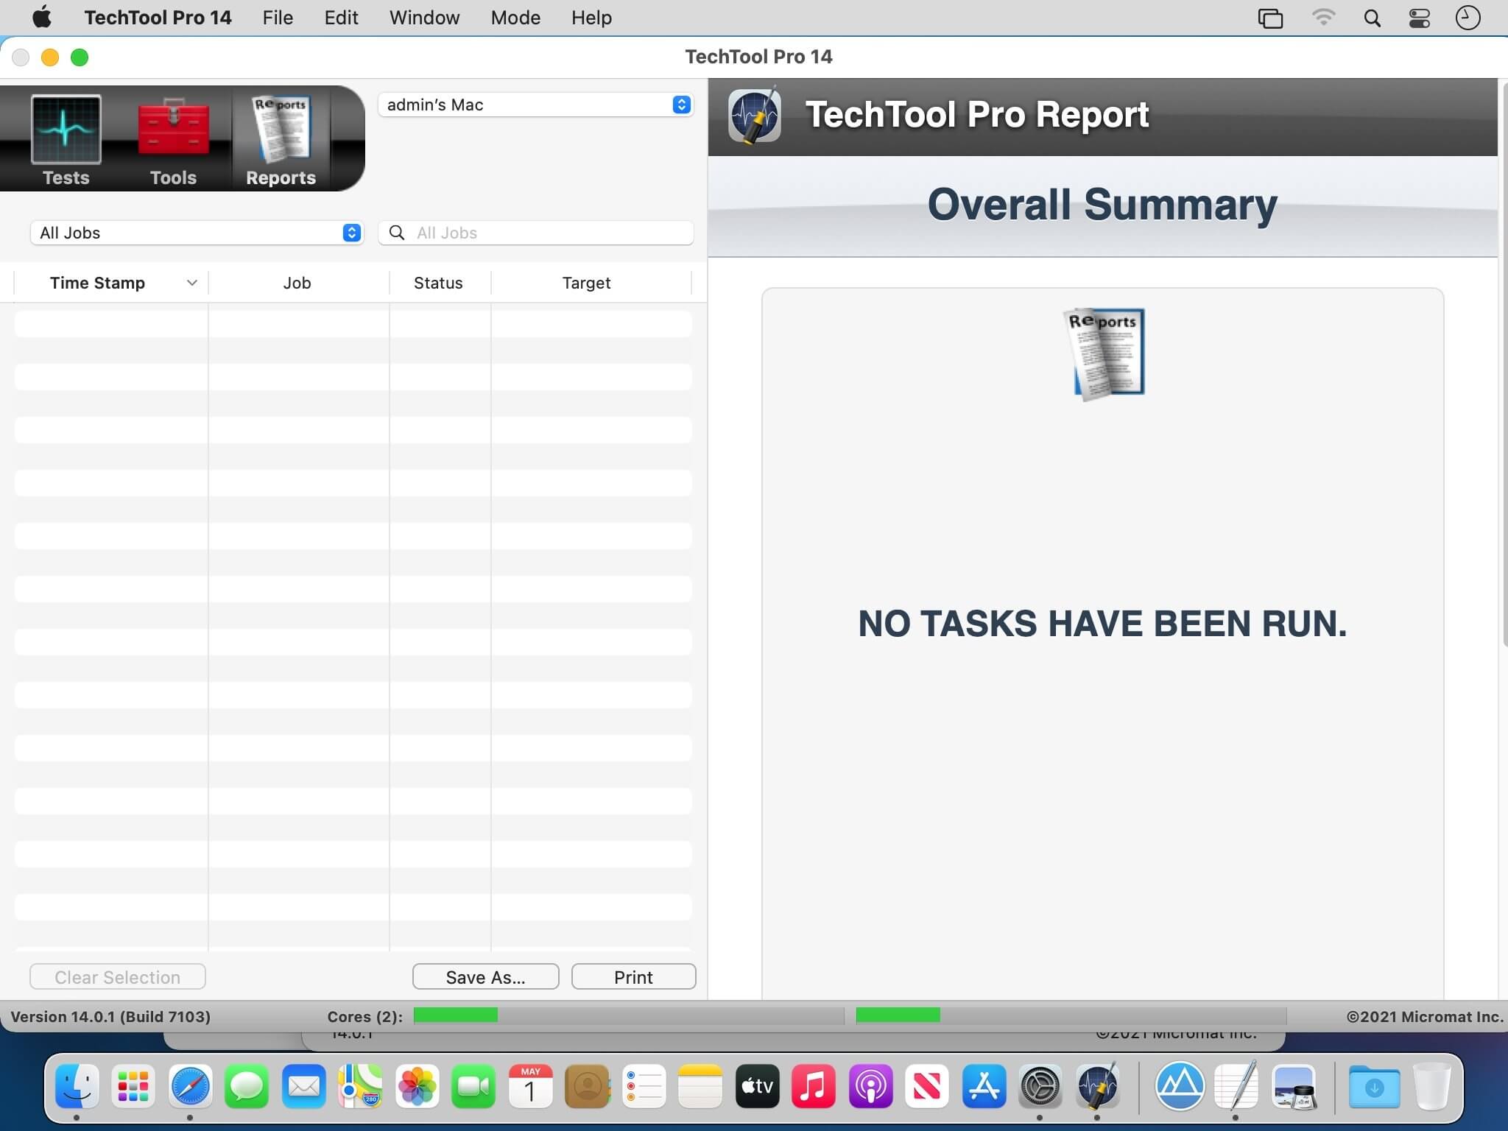1508x1131 pixels.
Task: Open the File menu
Action: pyautogui.click(x=278, y=18)
